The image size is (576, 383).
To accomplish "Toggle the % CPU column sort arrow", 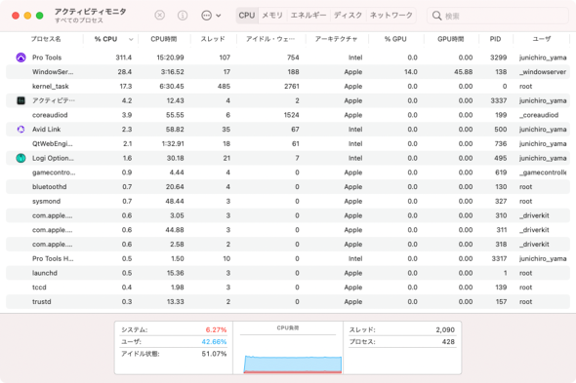I will click(131, 39).
